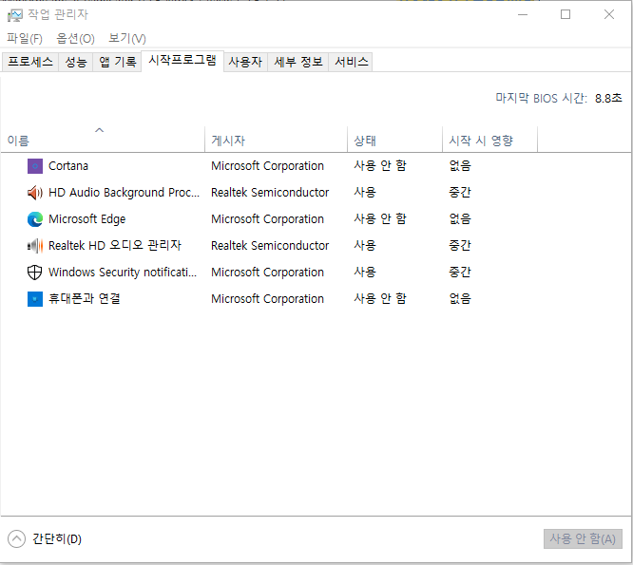
Task: Click the Microsoft Edge browser icon
Action: click(x=35, y=219)
